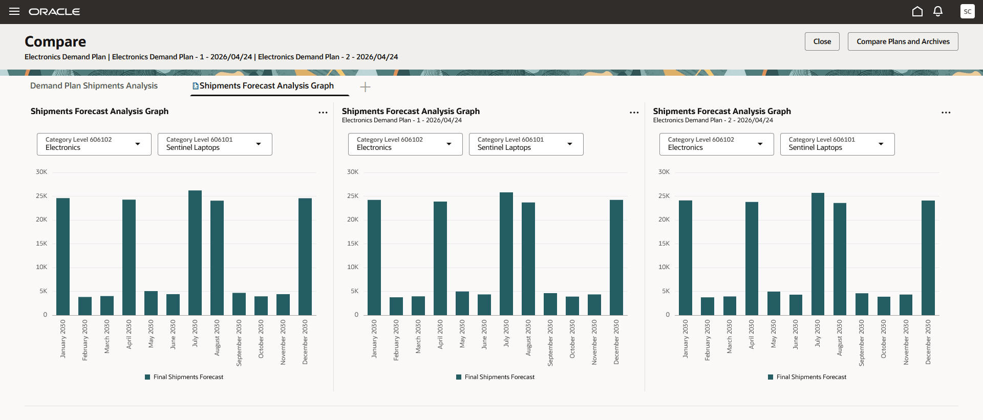The height and width of the screenshot is (420, 983).
Task: Open Sentinel Laptops dropdown in Plan - 1 graph
Action: [x=526, y=144]
